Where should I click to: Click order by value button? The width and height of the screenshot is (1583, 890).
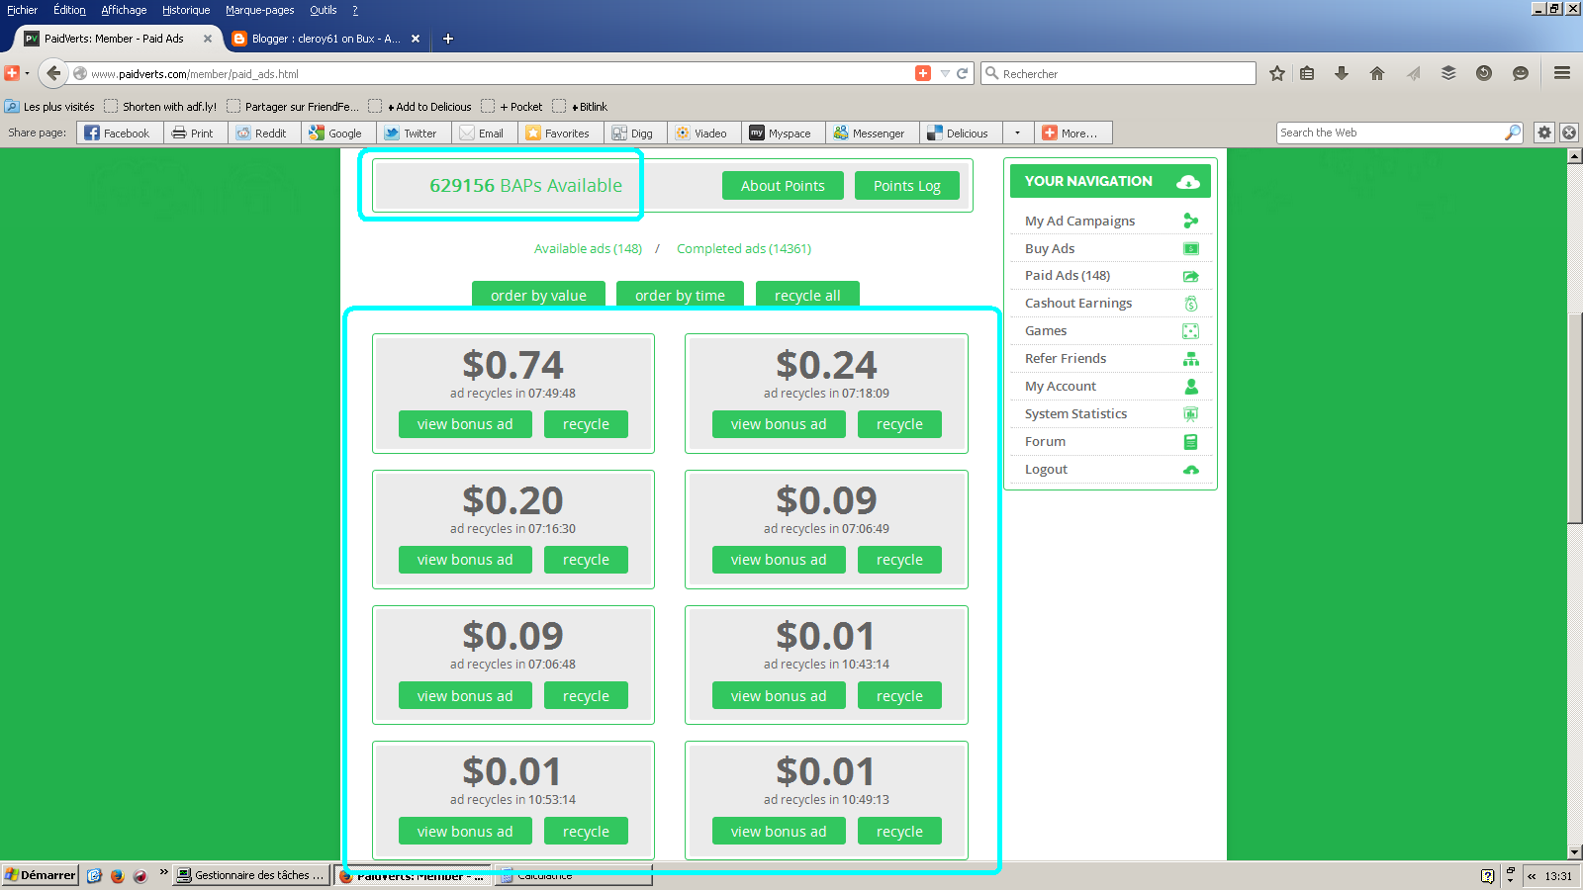click(x=538, y=295)
